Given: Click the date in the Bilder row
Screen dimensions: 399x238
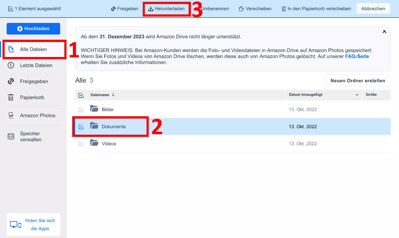Looking at the screenshot, I should (x=303, y=110).
